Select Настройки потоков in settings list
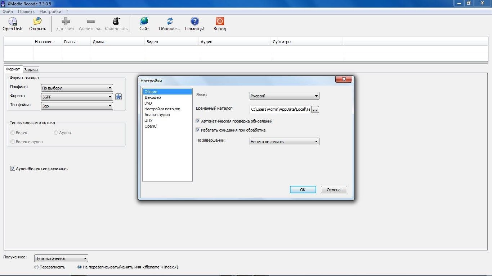492x276 pixels. coord(167,109)
